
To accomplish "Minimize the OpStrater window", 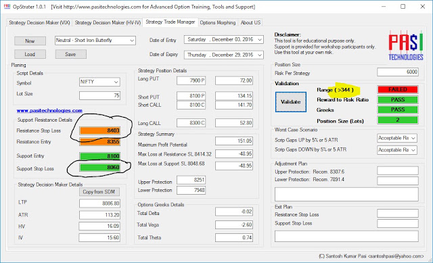I will pyautogui.click(x=384, y=6).
